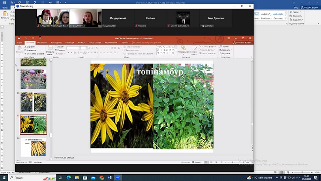Undo last action in PowerPoint quick access toolbar

(26, 38)
